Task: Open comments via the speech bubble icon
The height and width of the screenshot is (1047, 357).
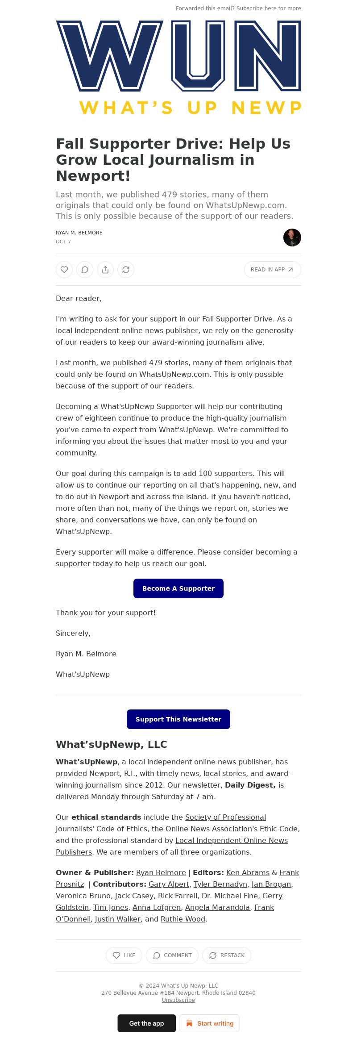Action: 85,270
